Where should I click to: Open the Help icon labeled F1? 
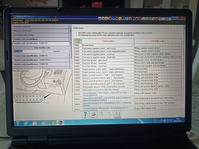(x=85, y=115)
